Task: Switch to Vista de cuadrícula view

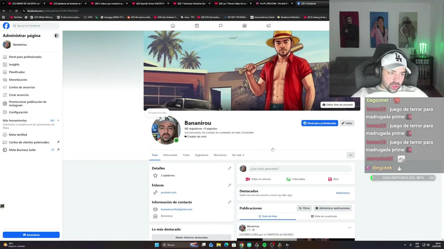Action: click(324, 216)
